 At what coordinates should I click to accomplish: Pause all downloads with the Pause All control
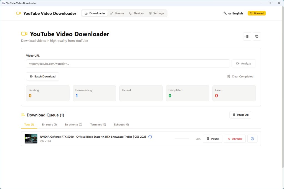(240, 115)
